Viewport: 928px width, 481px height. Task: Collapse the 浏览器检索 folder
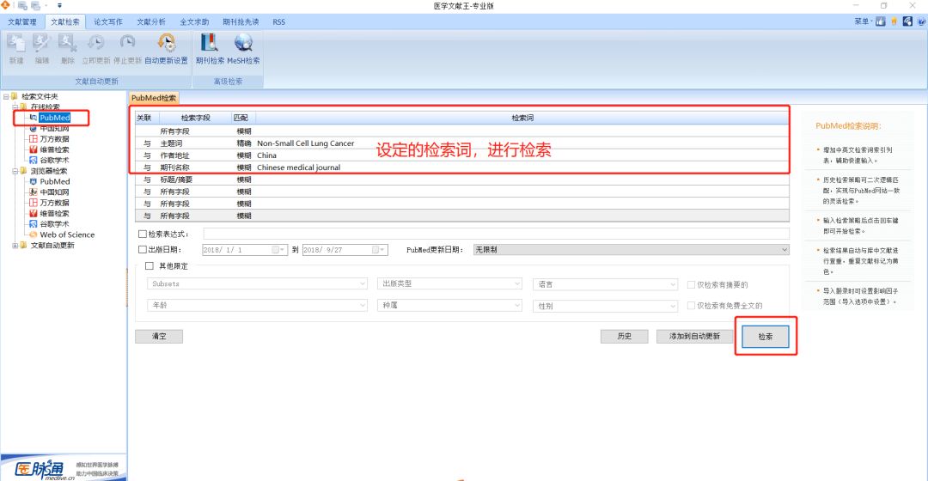point(15,171)
